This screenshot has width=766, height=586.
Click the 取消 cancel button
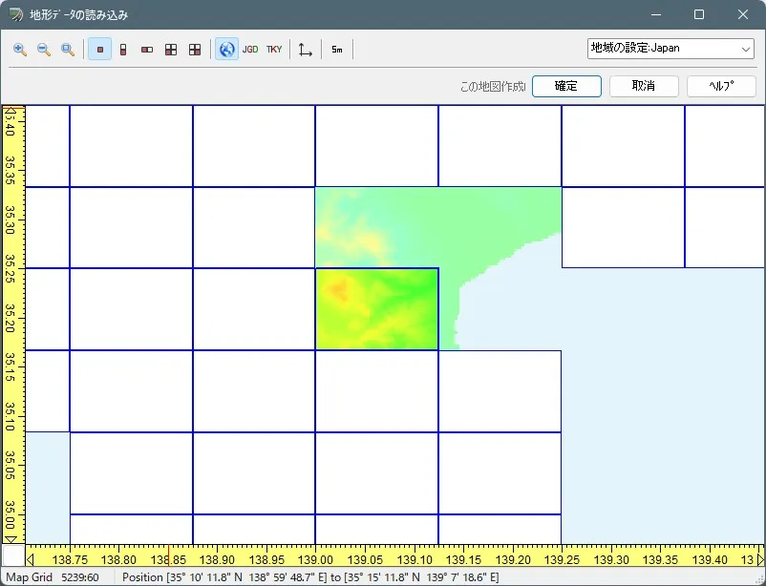[x=644, y=86]
